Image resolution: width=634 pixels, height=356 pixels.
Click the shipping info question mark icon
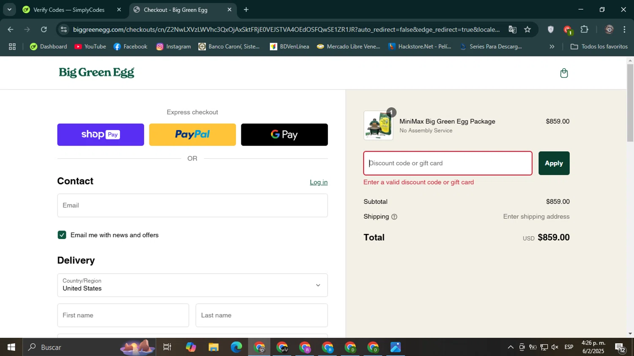[394, 217]
